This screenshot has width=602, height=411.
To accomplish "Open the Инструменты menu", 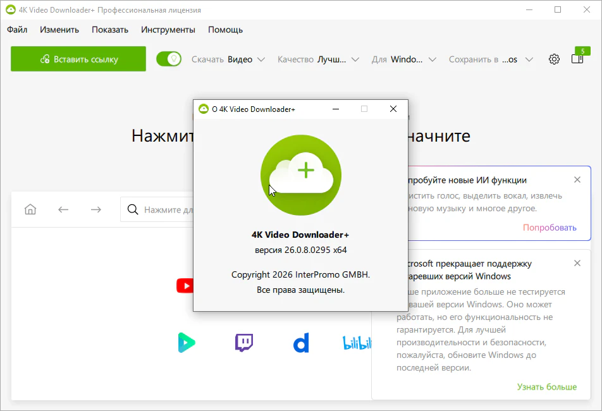I will point(168,30).
